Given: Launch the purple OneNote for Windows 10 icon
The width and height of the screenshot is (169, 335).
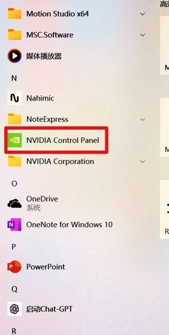Looking at the screenshot, I should [x=14, y=225].
